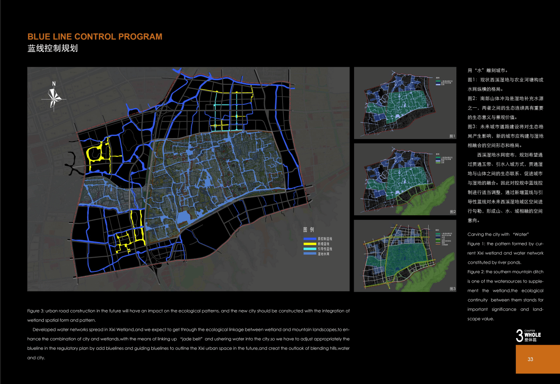Viewport: 560px width, 384px height.
Task: Click the cyan 引导性蓝线 legend swatch
Action: 309,249
